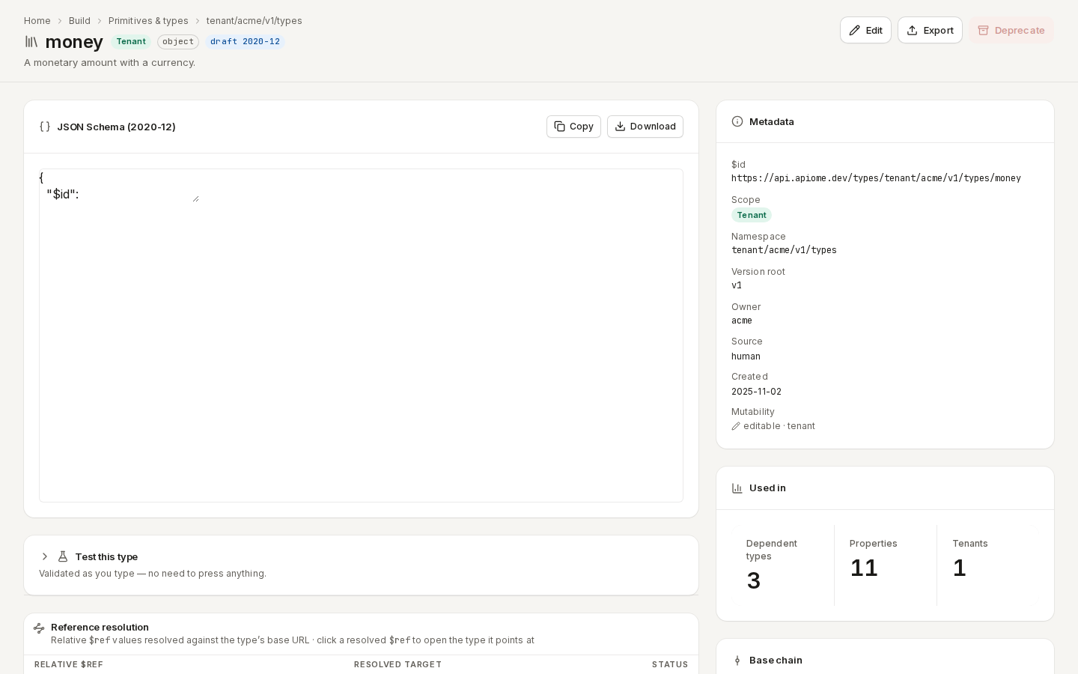Click the Version root value v1
This screenshot has width=1078, height=674.
pyautogui.click(x=737, y=285)
